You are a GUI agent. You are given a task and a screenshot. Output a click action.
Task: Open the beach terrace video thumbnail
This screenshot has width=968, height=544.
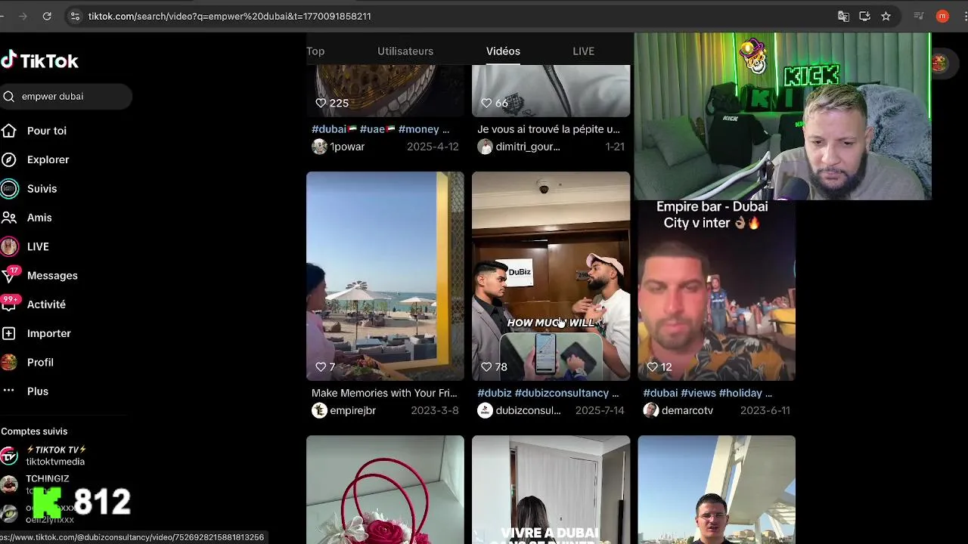click(x=385, y=276)
